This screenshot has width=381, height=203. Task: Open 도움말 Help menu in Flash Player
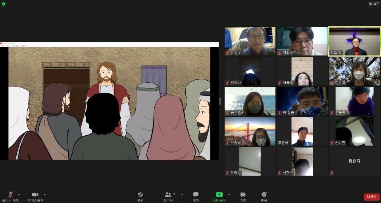(x=23, y=46)
